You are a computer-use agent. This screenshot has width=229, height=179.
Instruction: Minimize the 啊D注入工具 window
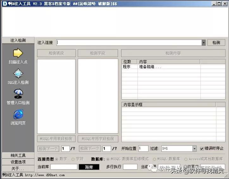(x=214, y=4)
